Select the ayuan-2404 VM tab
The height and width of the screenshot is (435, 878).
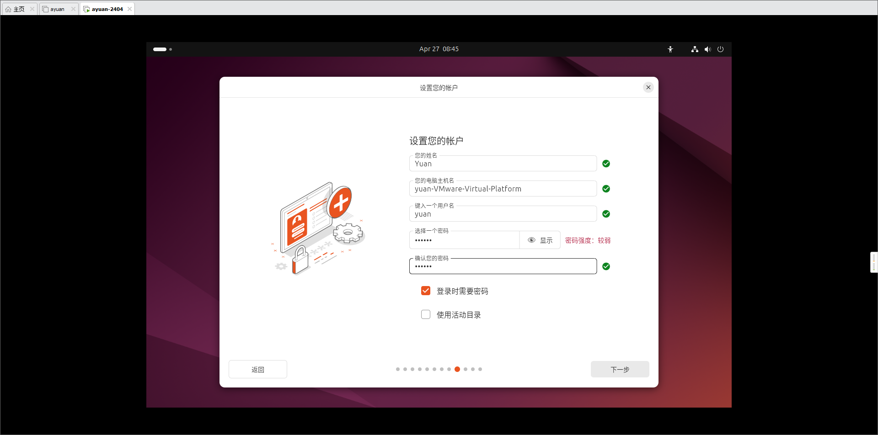pyautogui.click(x=107, y=9)
